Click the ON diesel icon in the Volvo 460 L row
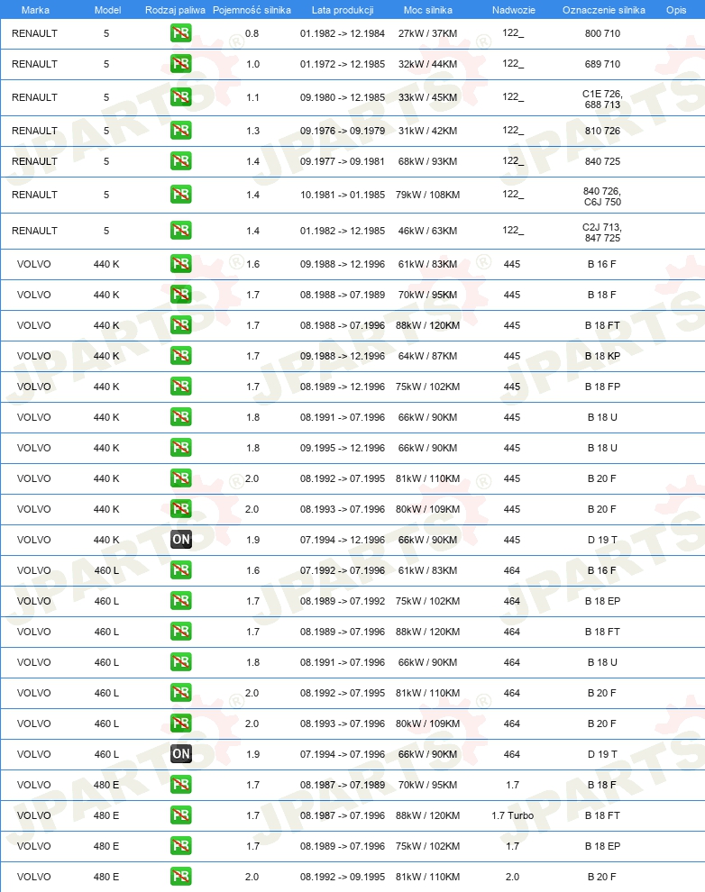The height and width of the screenshot is (892, 705). tap(181, 754)
